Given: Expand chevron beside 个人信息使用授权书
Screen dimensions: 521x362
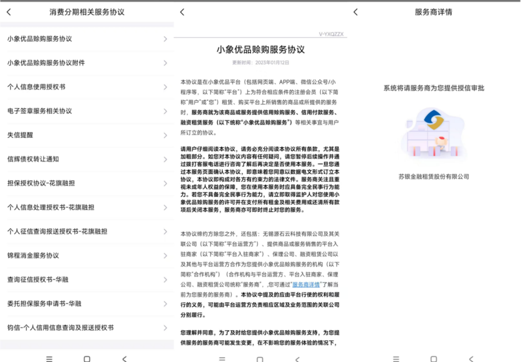Looking at the screenshot, I should tap(165, 87).
